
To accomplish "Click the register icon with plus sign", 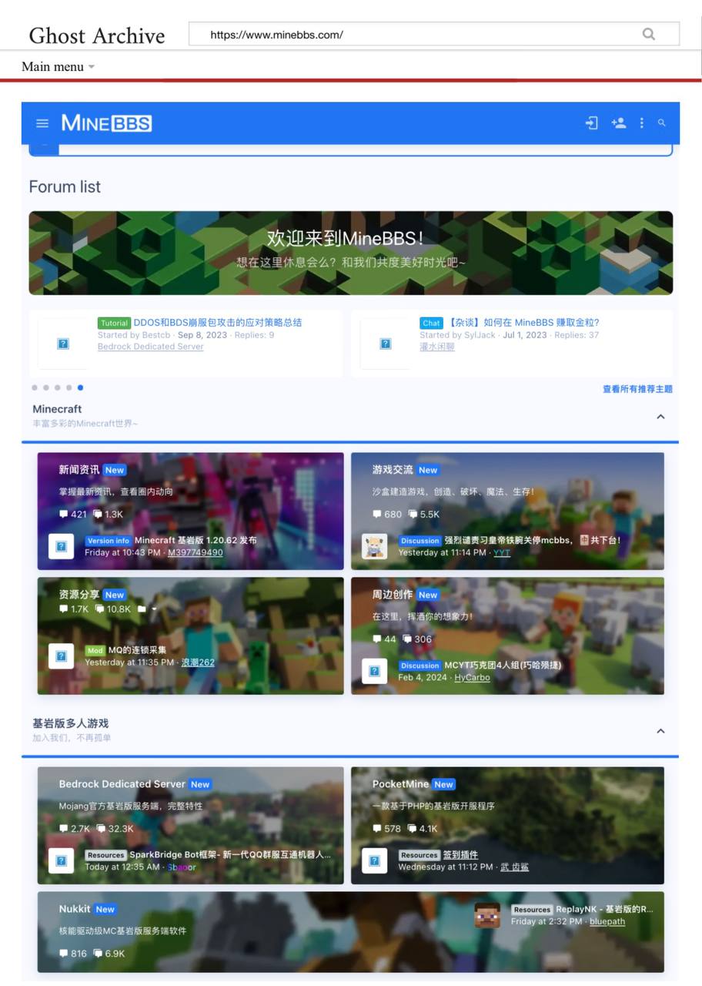I will pyautogui.click(x=618, y=123).
